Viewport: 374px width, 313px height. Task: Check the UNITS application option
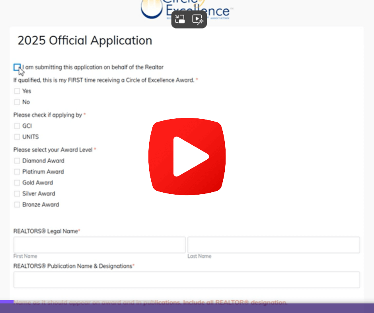pyautogui.click(x=17, y=137)
